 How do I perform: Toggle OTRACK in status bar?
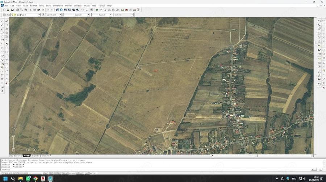pos(80,173)
